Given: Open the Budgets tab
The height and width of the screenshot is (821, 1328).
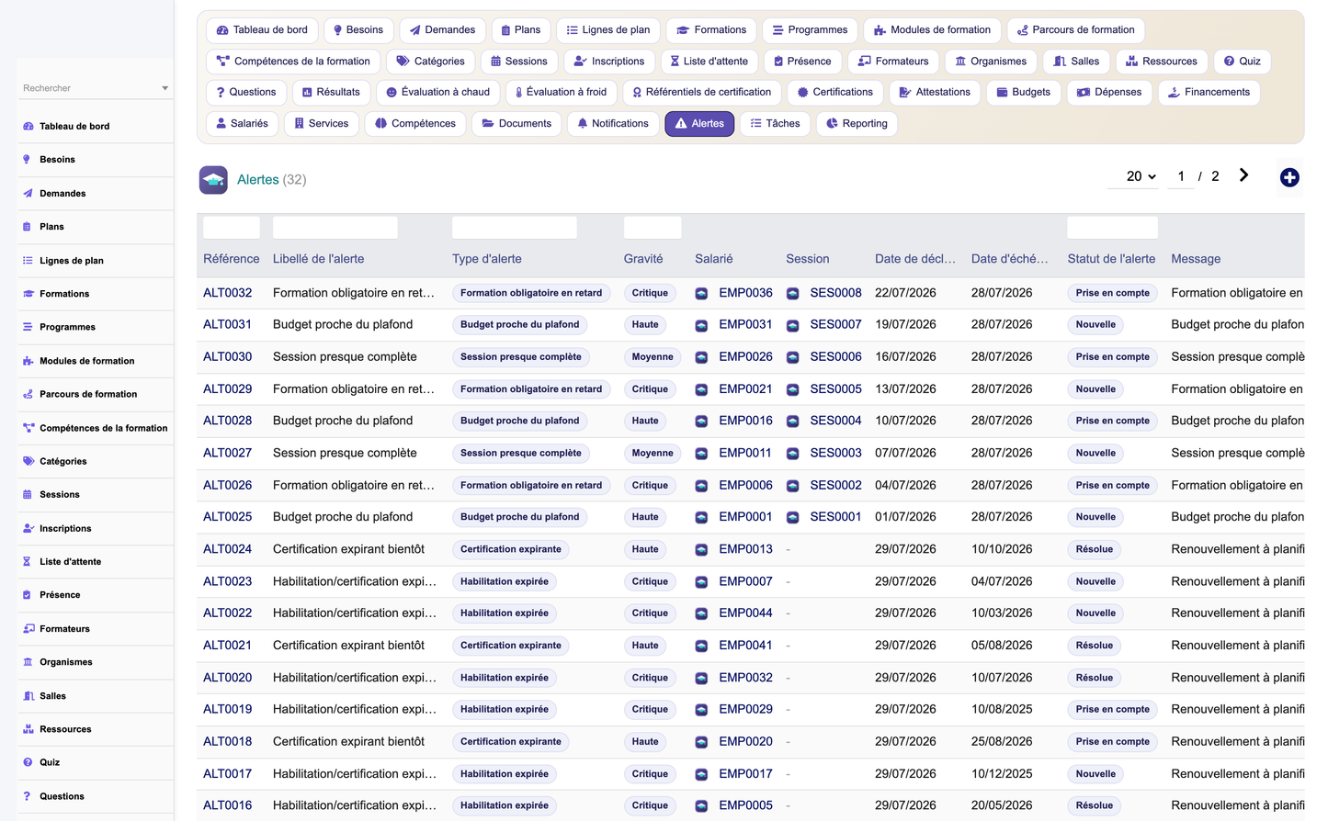Looking at the screenshot, I should (x=1023, y=92).
